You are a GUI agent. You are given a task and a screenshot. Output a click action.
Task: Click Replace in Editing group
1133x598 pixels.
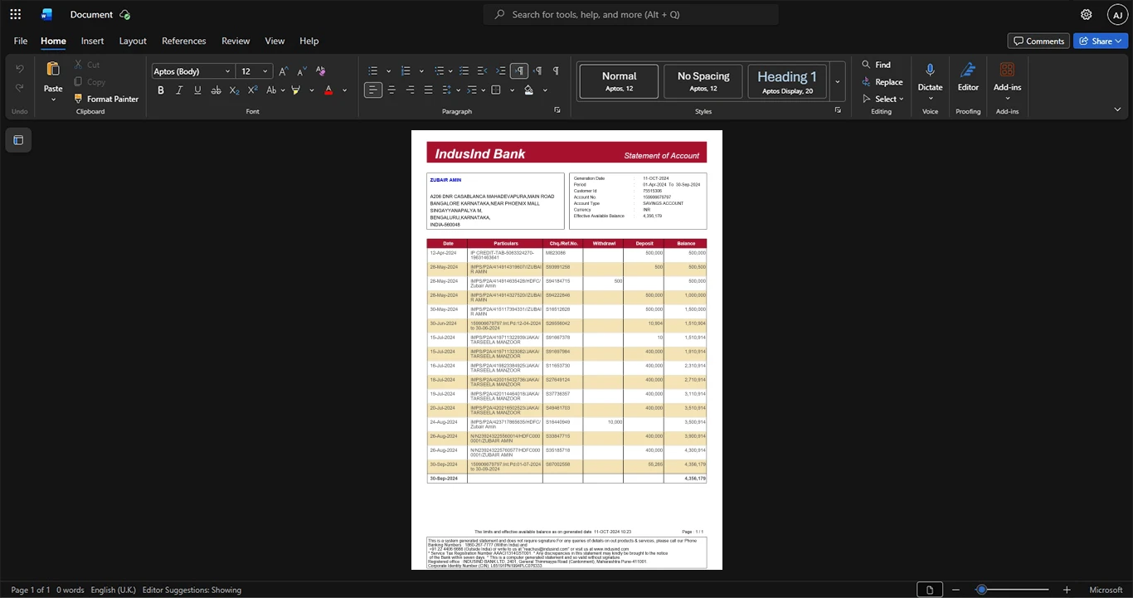882,82
